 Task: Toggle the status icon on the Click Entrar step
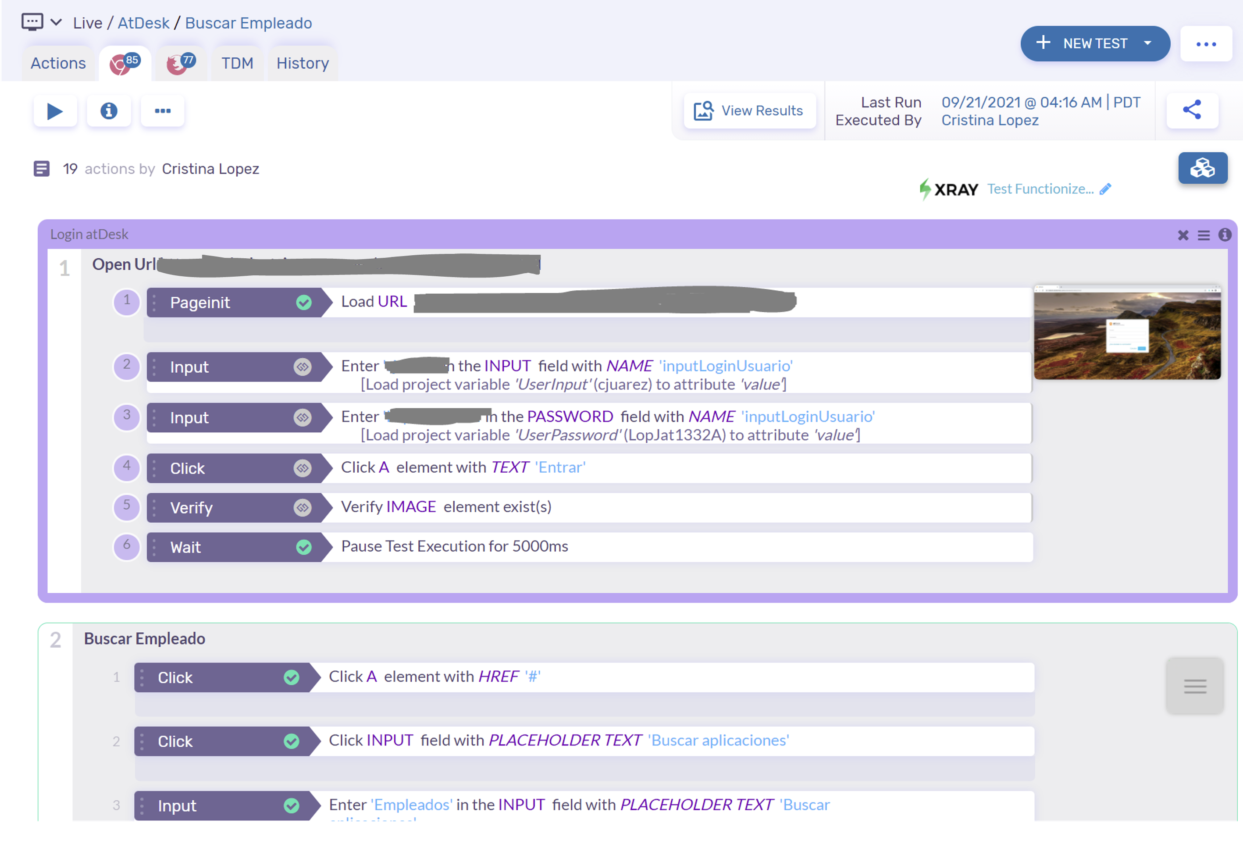(x=303, y=469)
